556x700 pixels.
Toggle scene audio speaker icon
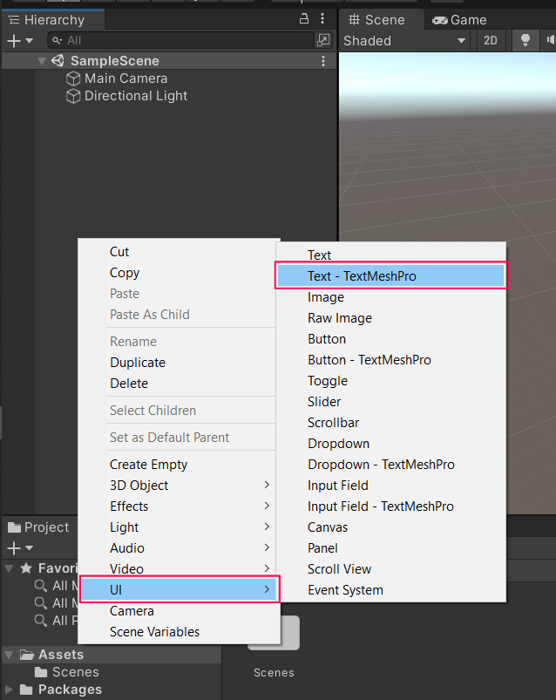point(550,40)
